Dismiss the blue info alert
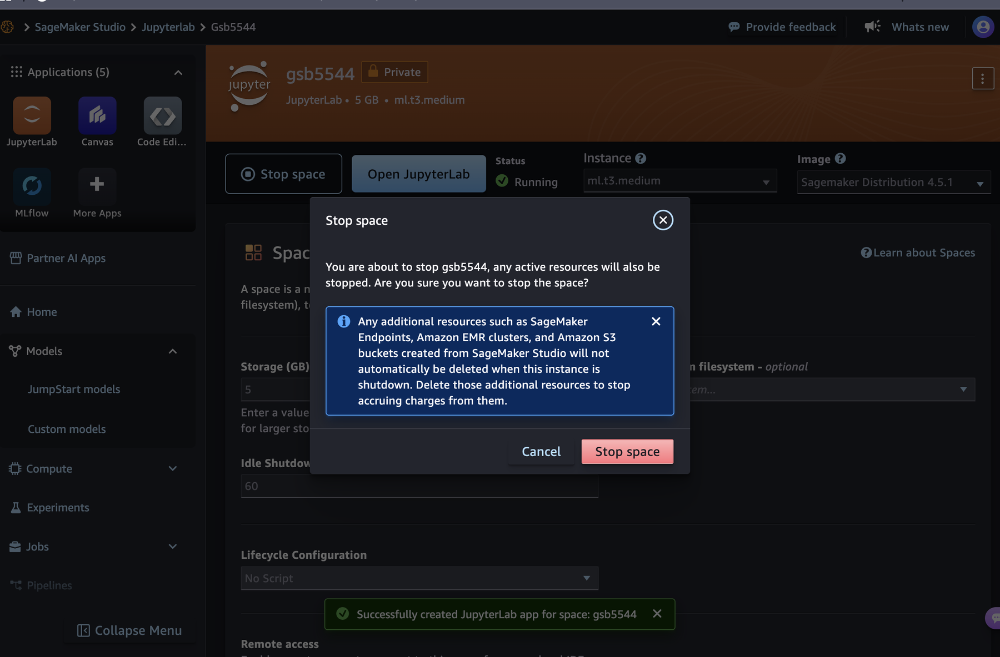1000x657 pixels. click(x=656, y=321)
